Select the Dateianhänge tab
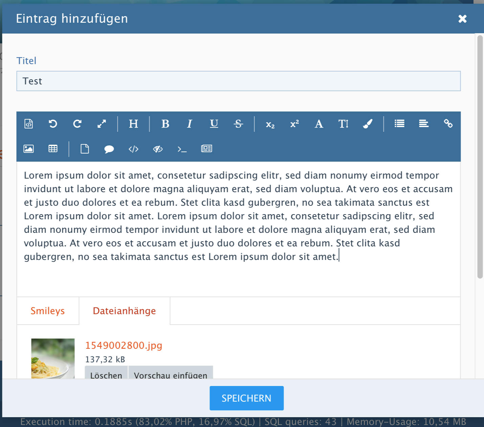 point(124,311)
